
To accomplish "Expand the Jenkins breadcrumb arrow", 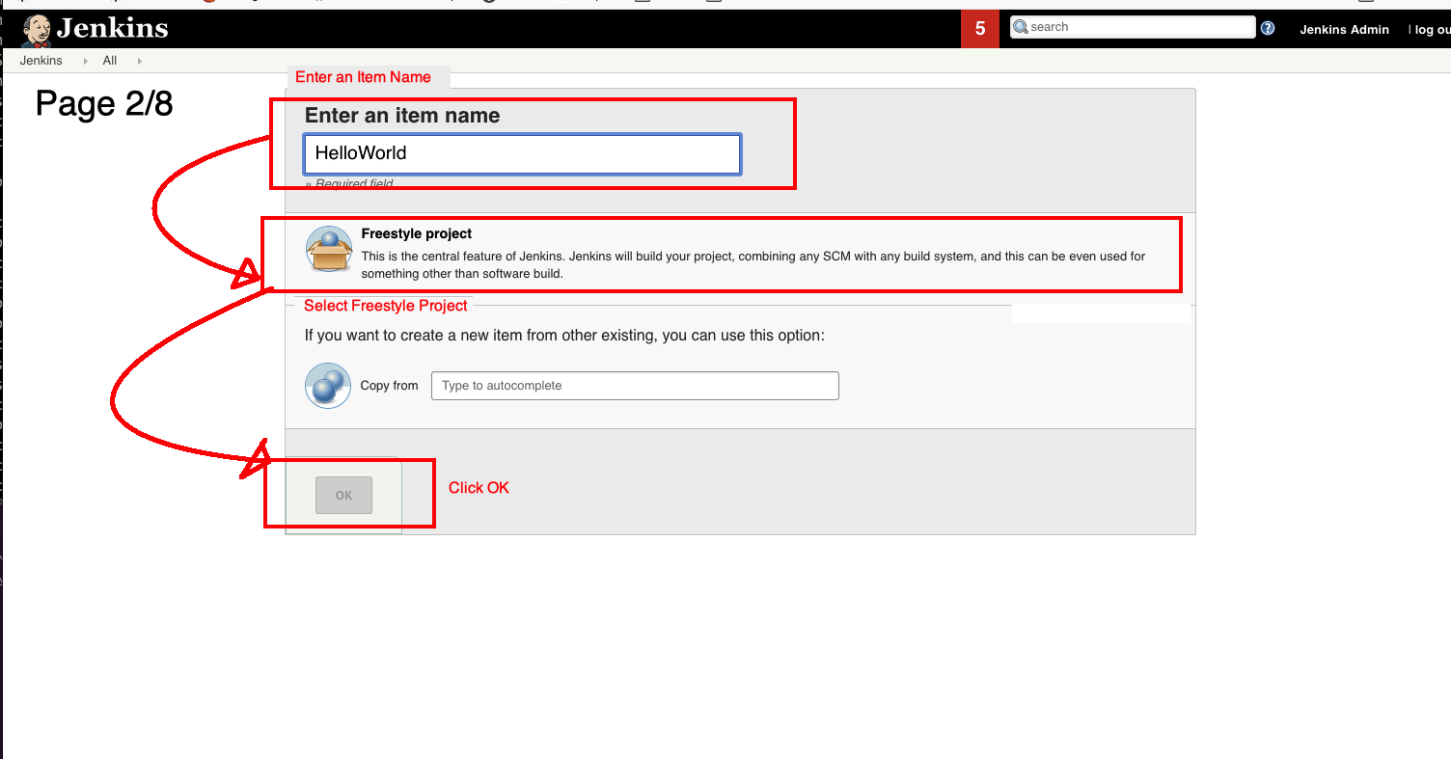I will tap(85, 61).
